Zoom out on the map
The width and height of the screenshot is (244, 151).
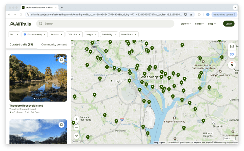tap(77, 127)
